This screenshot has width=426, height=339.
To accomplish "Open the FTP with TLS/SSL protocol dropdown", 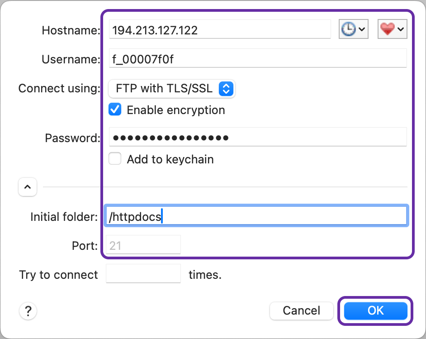I will point(172,89).
